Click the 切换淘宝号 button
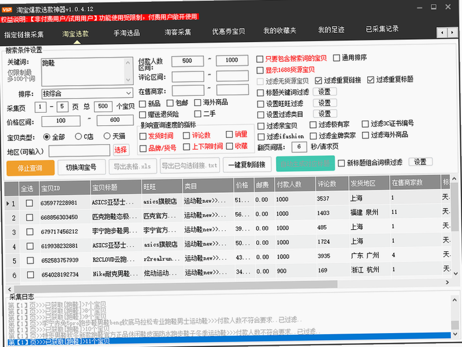 81,167
